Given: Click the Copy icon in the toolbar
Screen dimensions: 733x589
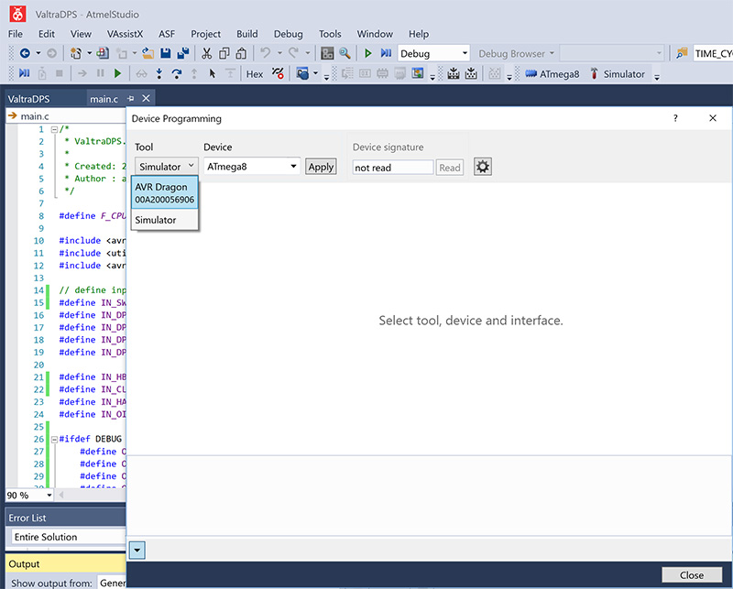Looking at the screenshot, I should [224, 54].
